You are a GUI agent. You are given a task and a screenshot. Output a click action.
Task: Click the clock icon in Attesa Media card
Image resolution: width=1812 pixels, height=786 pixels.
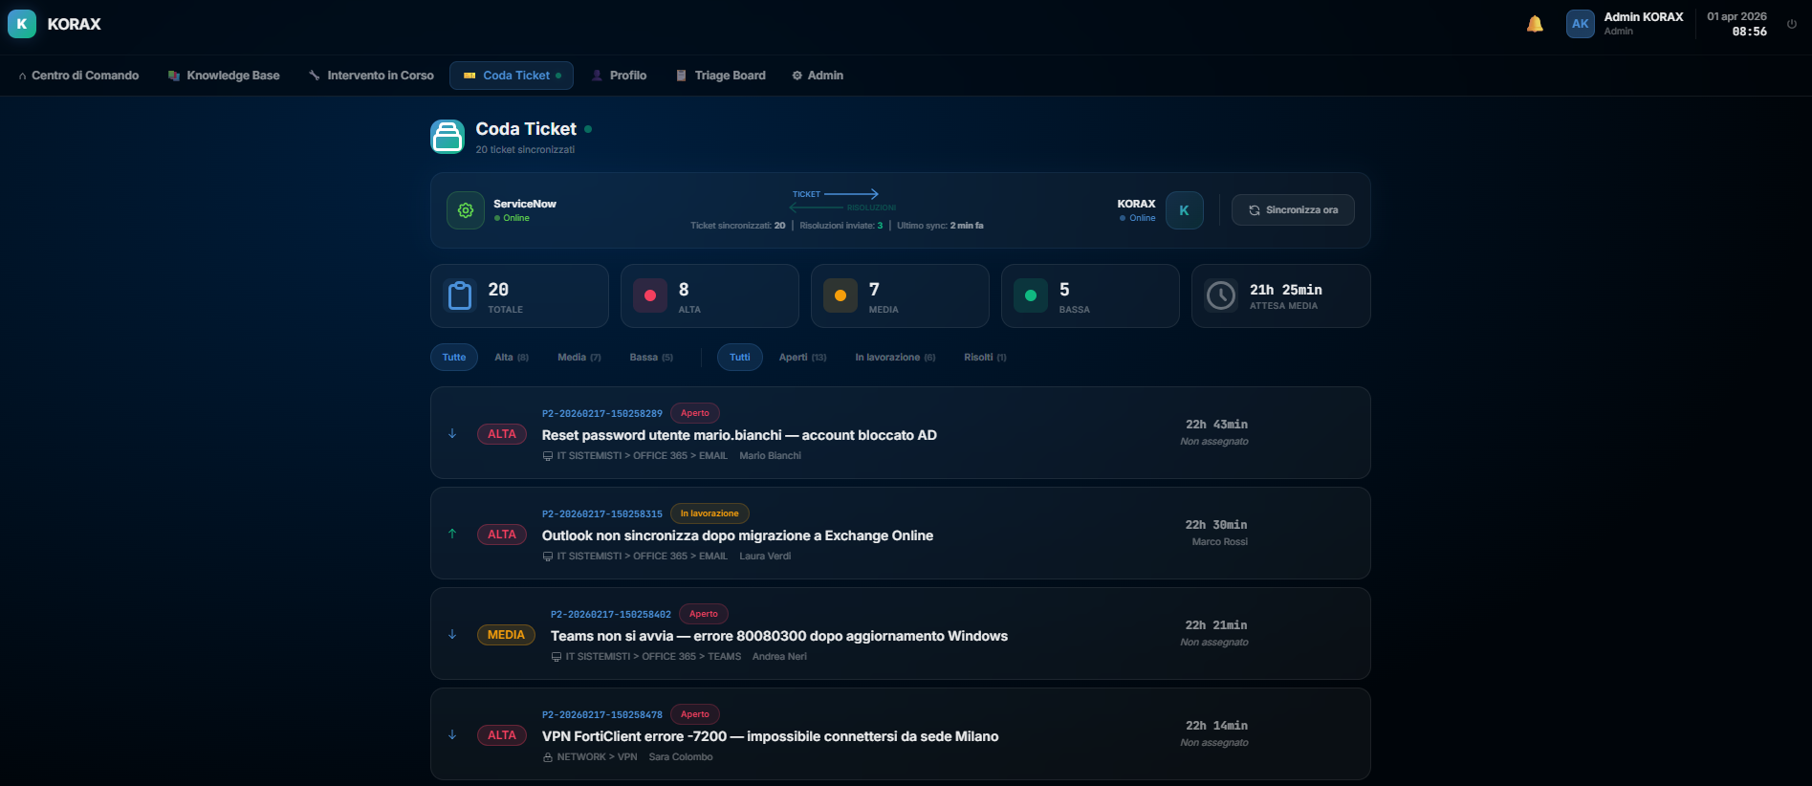[x=1221, y=296]
